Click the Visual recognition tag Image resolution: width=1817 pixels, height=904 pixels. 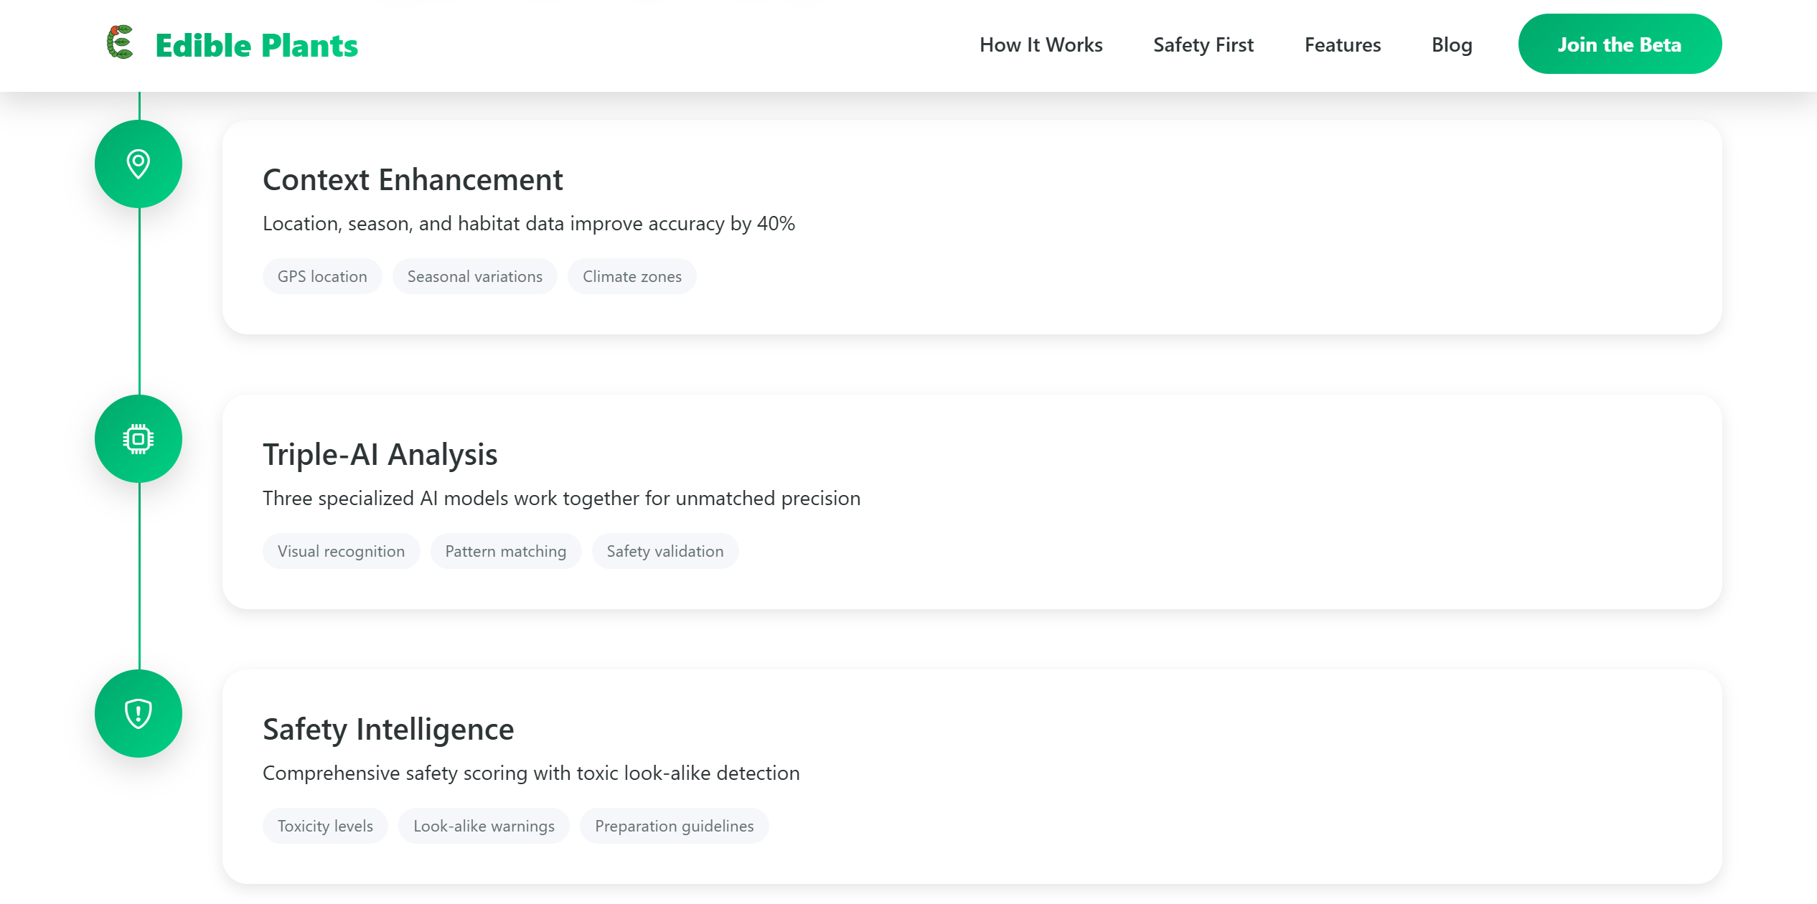click(x=341, y=551)
